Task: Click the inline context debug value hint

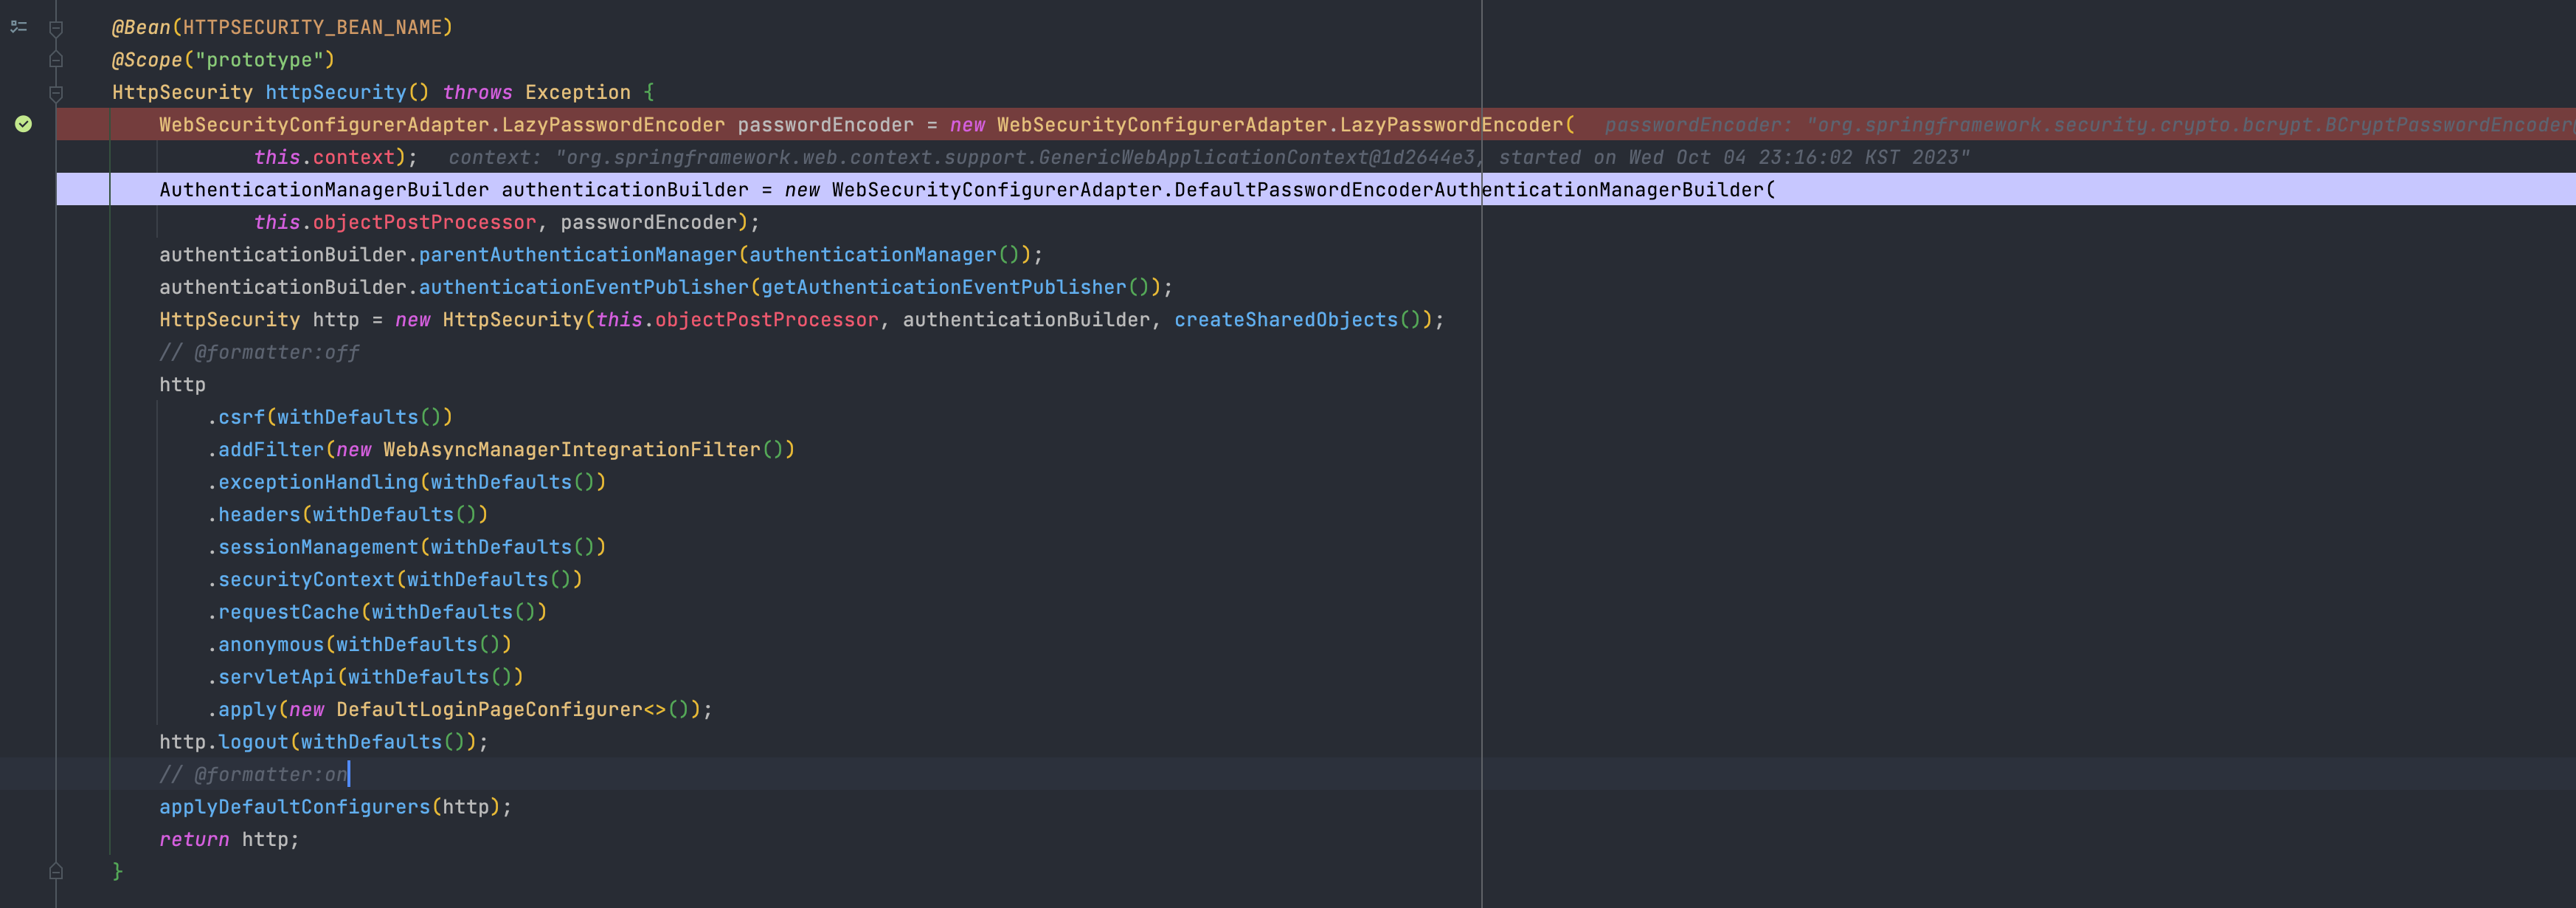Action: (1200, 158)
